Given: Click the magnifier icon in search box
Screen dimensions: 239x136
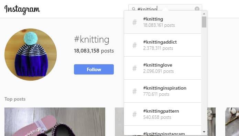Looking at the screenshot, I should (133, 9).
